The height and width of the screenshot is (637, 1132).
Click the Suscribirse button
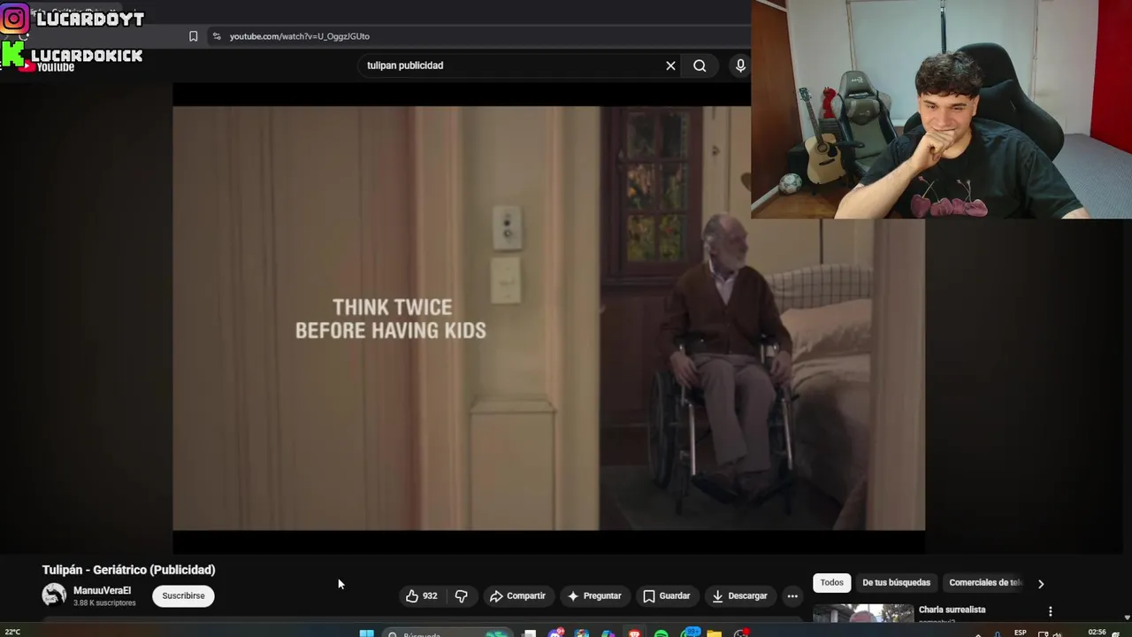point(183,596)
